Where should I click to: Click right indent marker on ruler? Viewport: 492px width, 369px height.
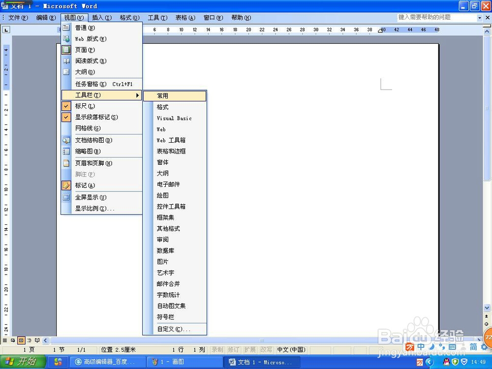380,31
